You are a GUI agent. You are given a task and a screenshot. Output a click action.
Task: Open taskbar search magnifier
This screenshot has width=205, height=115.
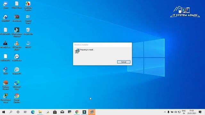(x=11, y=112)
